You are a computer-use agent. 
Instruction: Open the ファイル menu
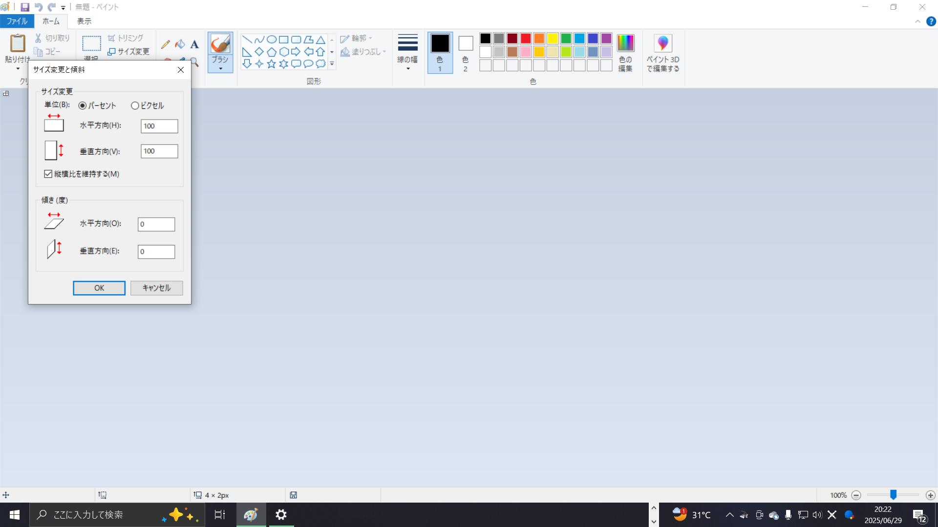coord(17,21)
